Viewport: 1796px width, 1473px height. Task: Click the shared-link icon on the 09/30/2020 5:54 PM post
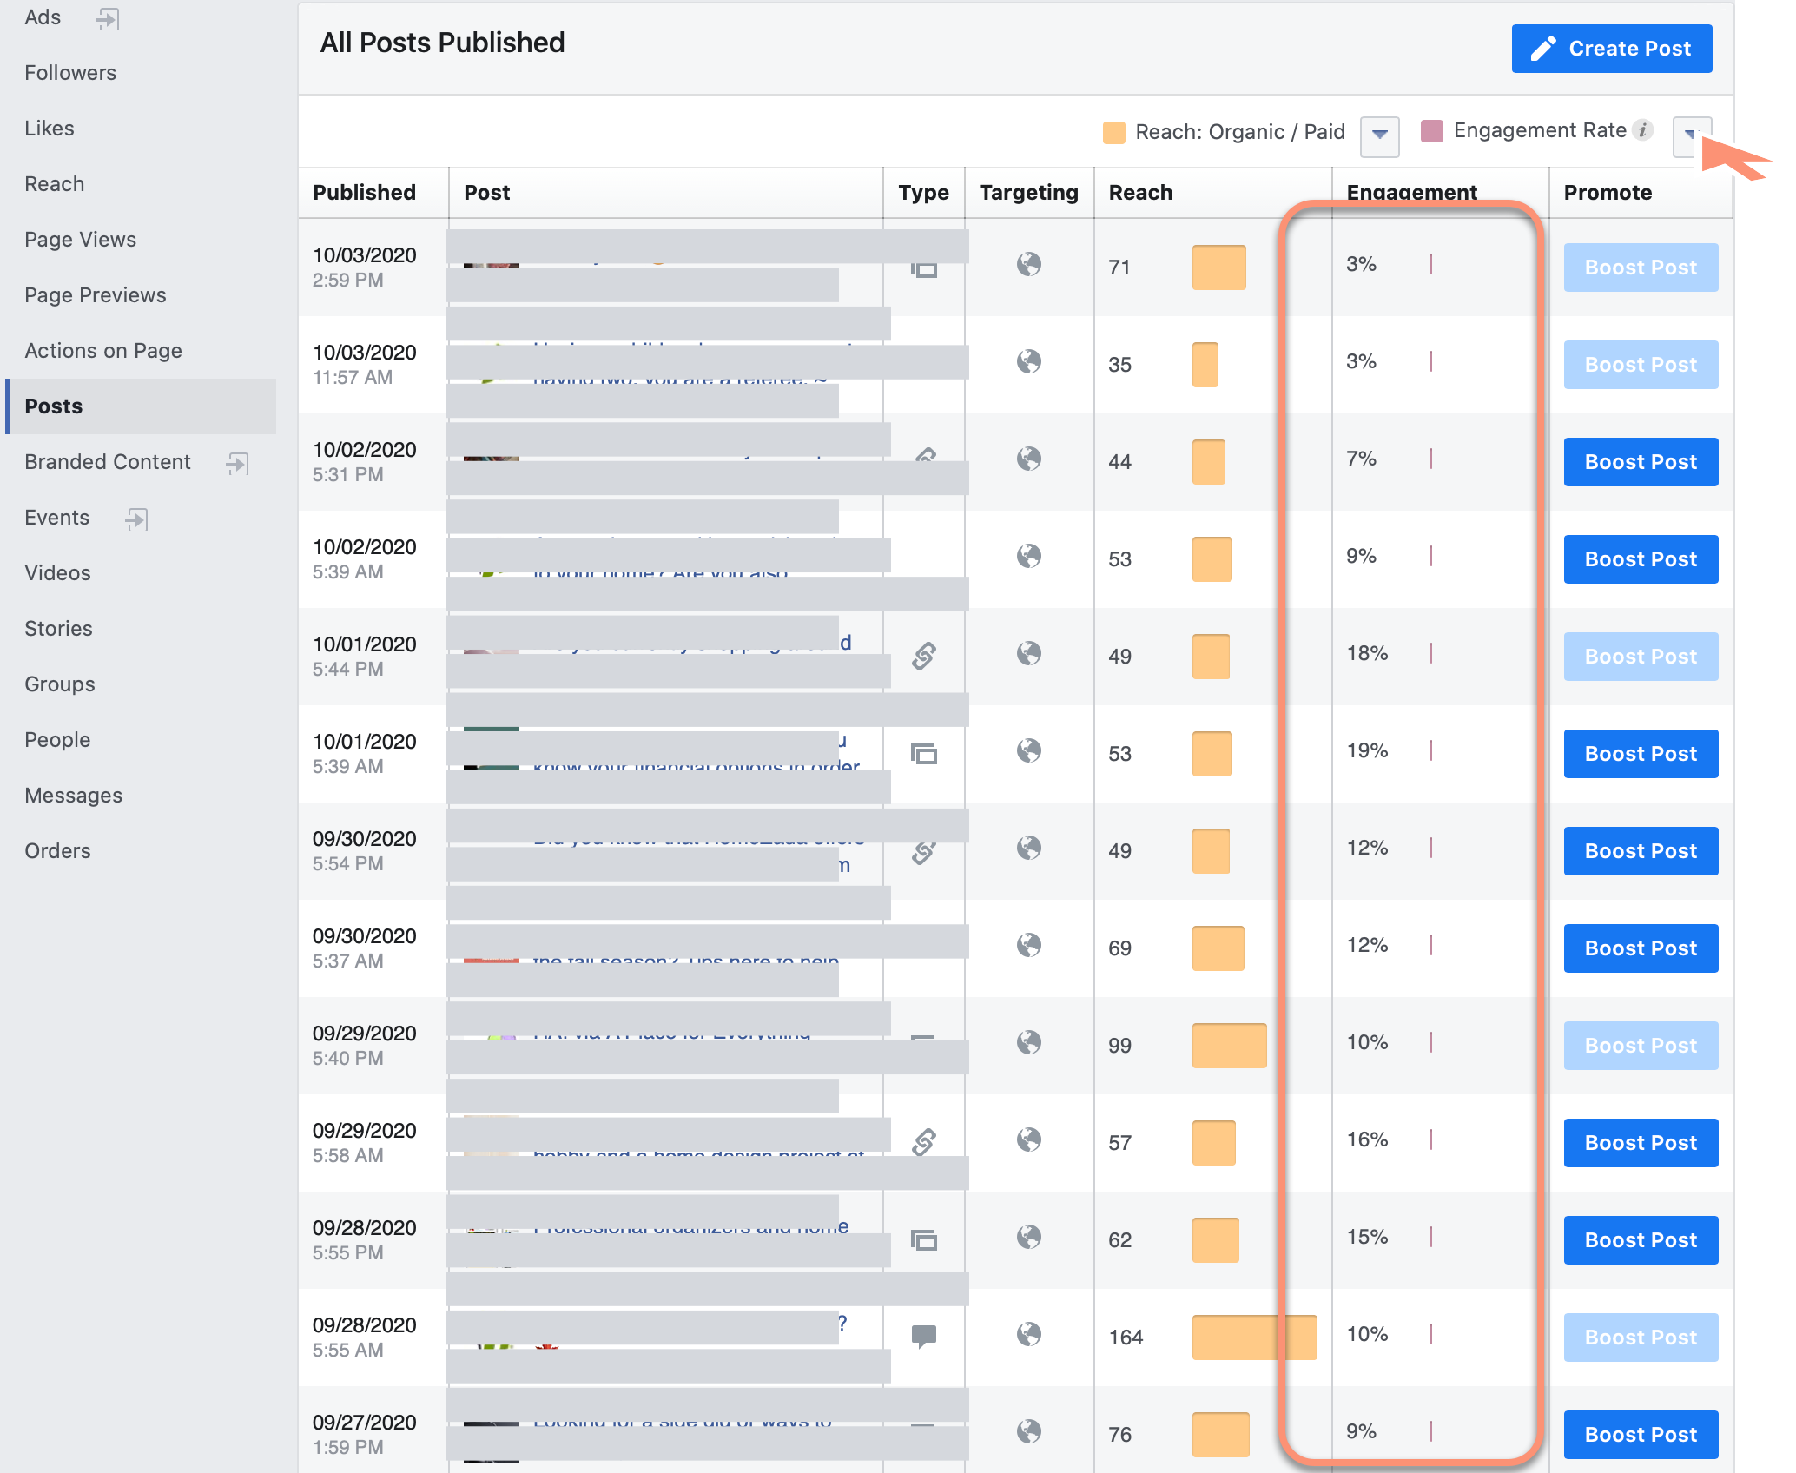pyautogui.click(x=923, y=852)
